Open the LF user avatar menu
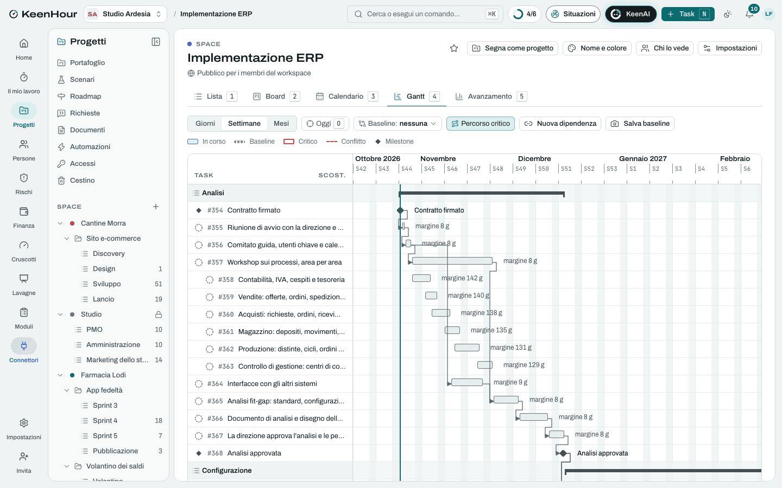782x488 pixels. pyautogui.click(x=769, y=14)
